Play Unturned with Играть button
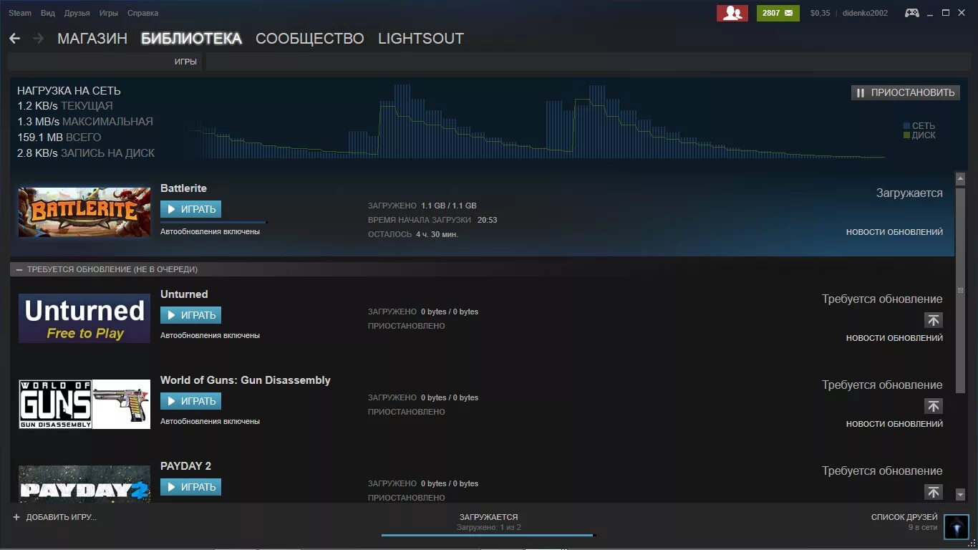978x550 pixels. (x=190, y=315)
